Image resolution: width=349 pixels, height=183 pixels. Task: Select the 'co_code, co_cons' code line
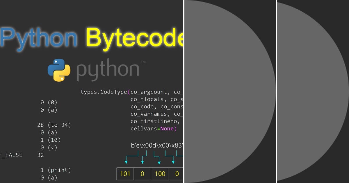pyautogui.click(x=157, y=107)
